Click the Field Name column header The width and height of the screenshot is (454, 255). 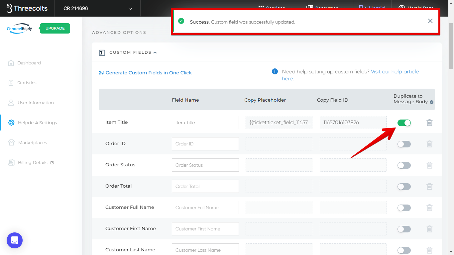click(185, 100)
